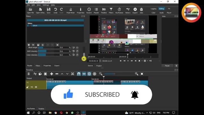This screenshot has height=115, width=204.
Task: Switch to the Color layout
Action: [153, 13]
